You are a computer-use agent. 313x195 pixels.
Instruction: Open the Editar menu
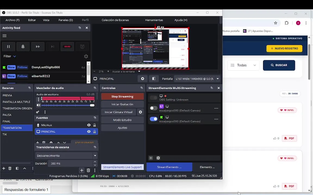[x=32, y=20]
